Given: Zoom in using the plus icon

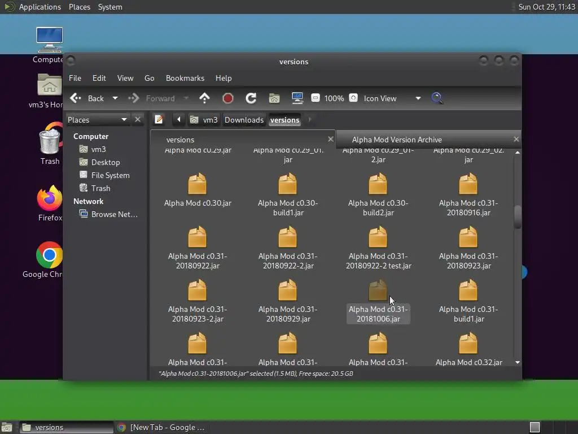Looking at the screenshot, I should pos(353,98).
